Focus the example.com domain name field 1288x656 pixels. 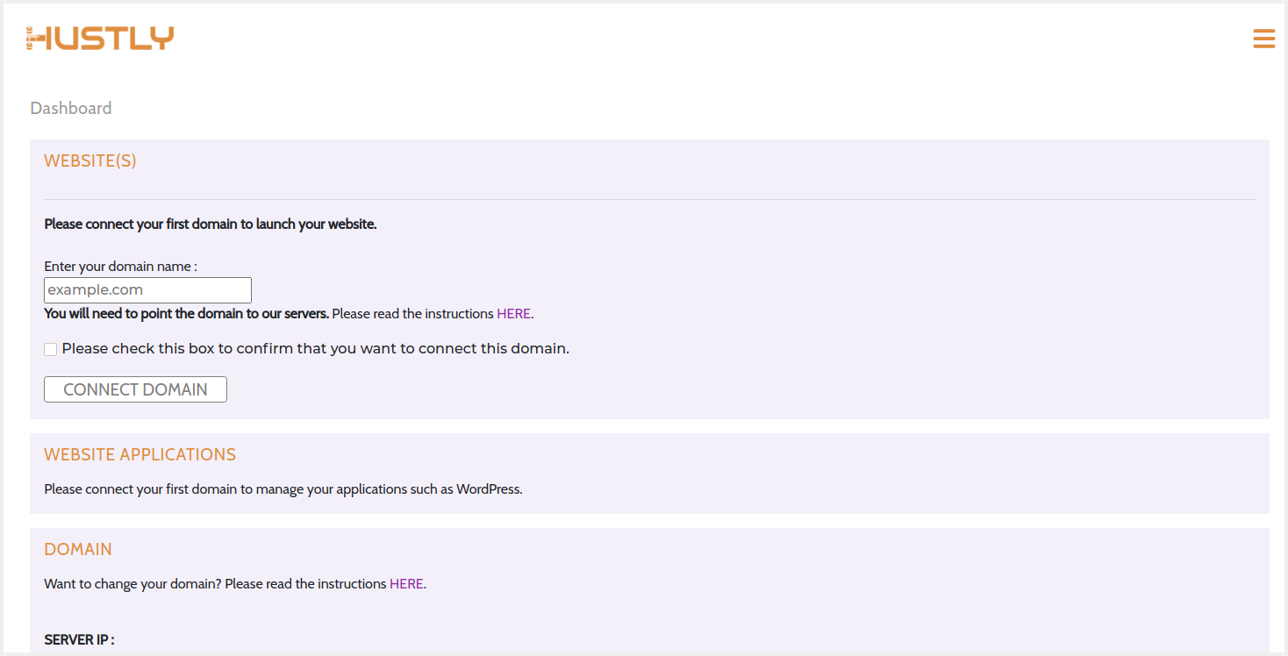147,290
